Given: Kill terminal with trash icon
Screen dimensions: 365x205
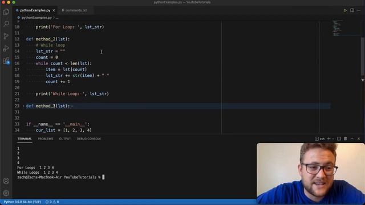Looking at the screenshot, I should (346, 139).
